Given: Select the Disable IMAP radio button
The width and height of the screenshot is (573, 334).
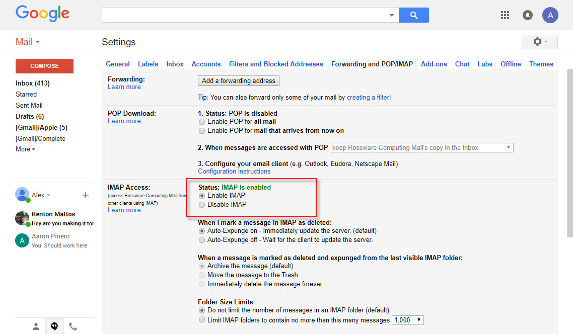Looking at the screenshot, I should coord(202,205).
